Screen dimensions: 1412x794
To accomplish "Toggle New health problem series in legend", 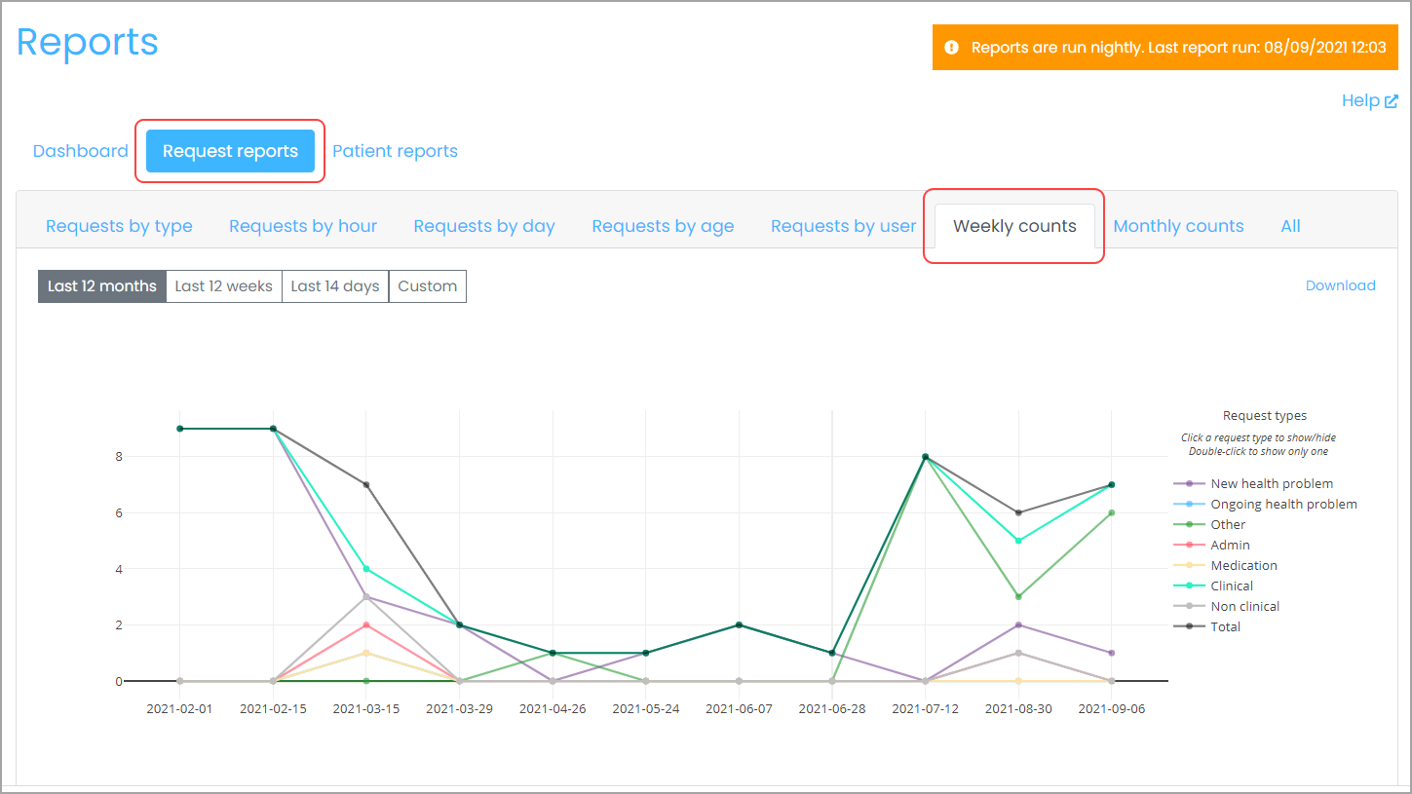I will pyautogui.click(x=1254, y=483).
